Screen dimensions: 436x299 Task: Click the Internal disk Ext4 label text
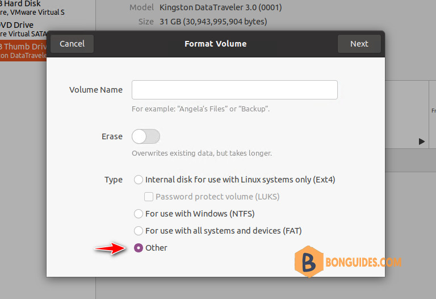point(240,180)
